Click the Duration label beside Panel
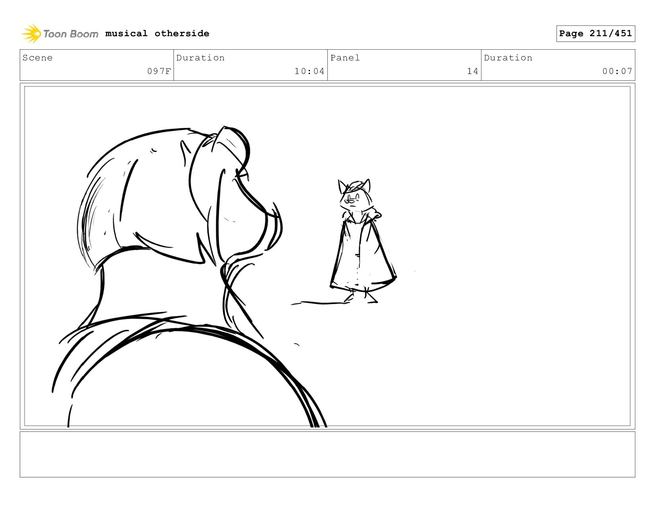This screenshot has width=656, height=507. (508, 58)
